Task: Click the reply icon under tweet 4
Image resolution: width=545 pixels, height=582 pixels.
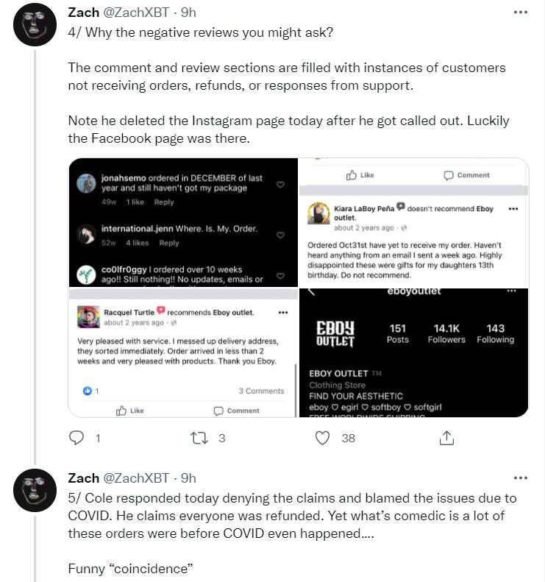Action: [76, 438]
